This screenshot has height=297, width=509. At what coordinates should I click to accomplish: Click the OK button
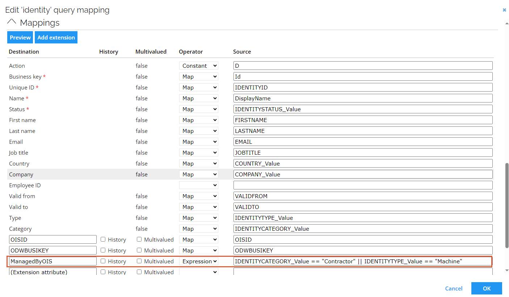click(x=487, y=288)
